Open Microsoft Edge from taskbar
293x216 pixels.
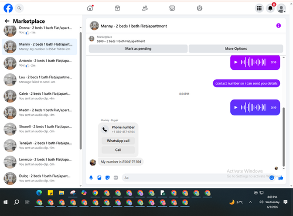[39, 193]
